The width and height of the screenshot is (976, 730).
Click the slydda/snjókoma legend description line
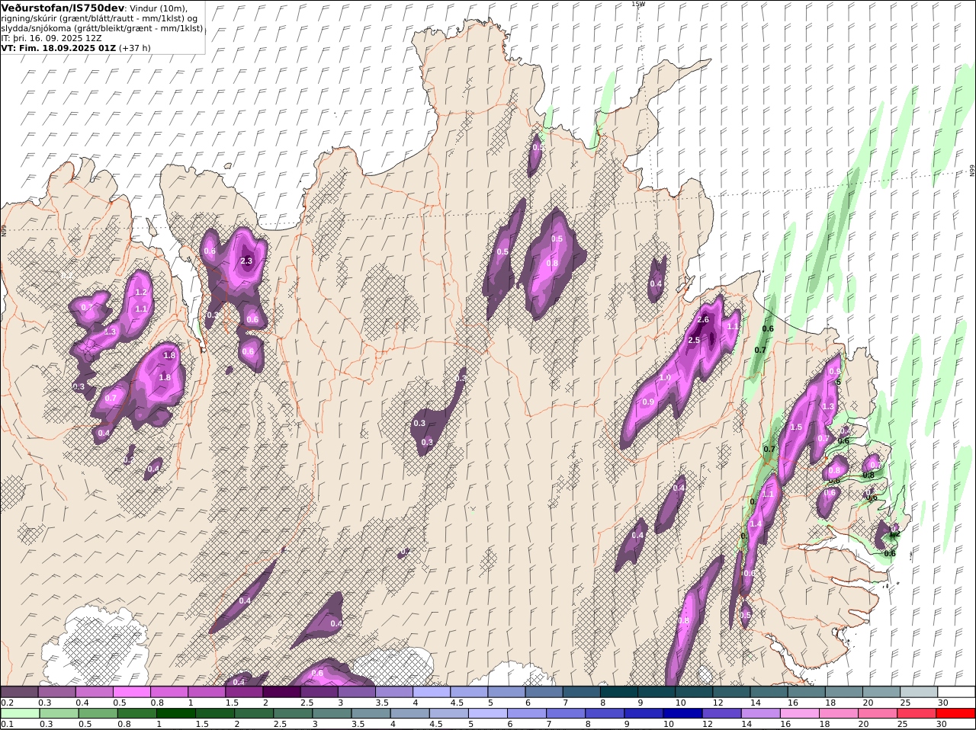[x=101, y=28]
